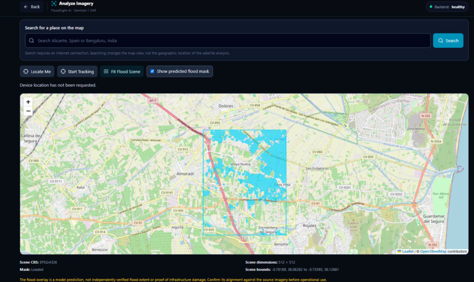Click the CV-920 road shield

[209, 230]
